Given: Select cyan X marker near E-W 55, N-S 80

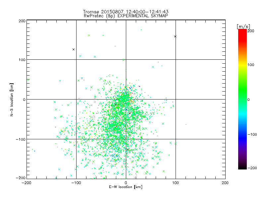Looking at the screenshot, I should [153, 67].
